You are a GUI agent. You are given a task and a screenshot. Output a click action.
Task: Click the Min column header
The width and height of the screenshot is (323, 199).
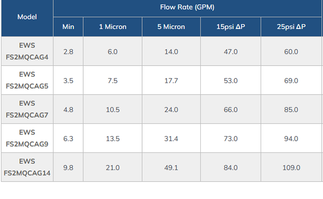(x=68, y=27)
